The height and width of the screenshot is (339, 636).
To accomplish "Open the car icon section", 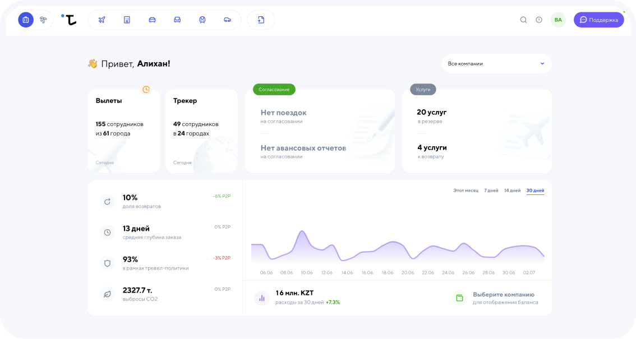I will click(152, 20).
